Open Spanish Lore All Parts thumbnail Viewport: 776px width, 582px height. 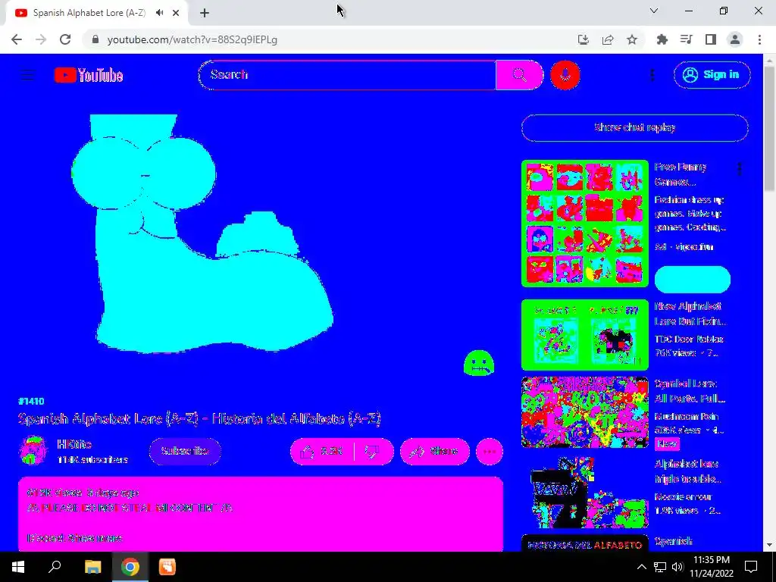pyautogui.click(x=584, y=412)
